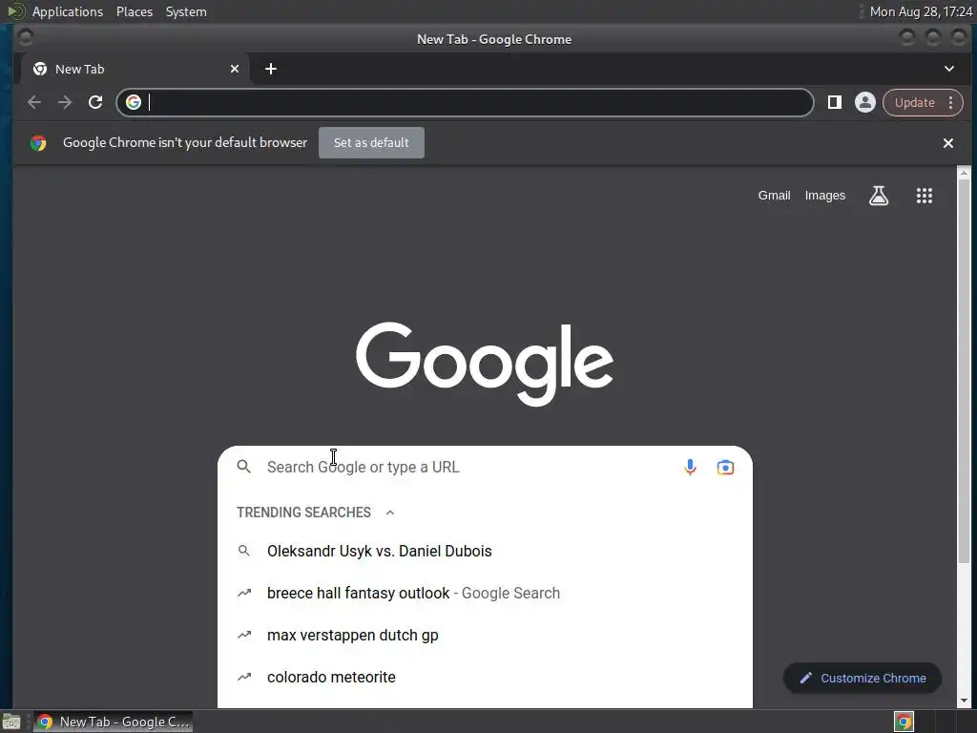977x733 pixels.
Task: Collapse the Trending Searches section
Action: [x=390, y=513]
